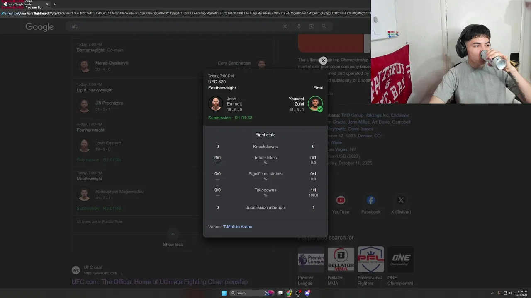Click the magnifier search icon in search bar

324,26
